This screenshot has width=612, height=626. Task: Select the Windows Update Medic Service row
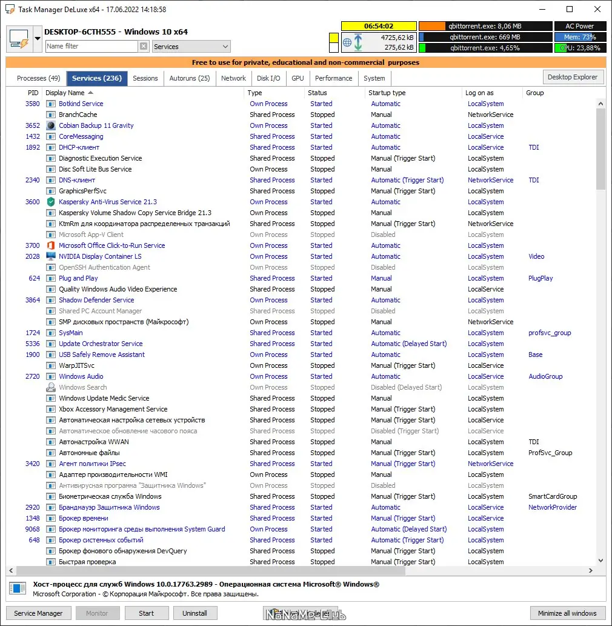point(301,398)
